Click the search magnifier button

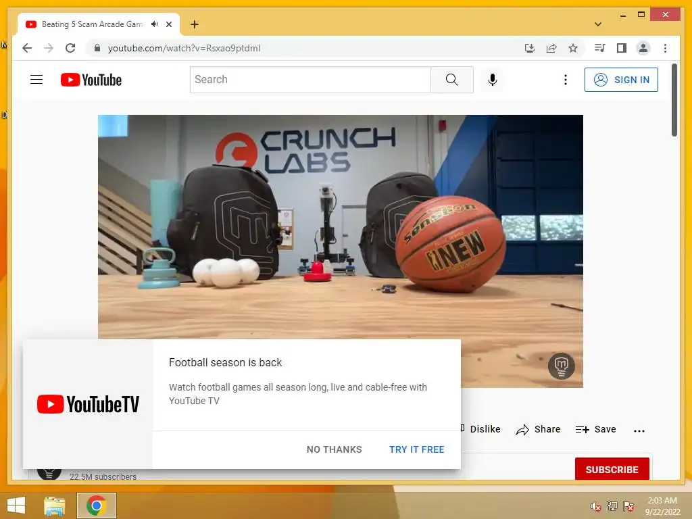pos(451,80)
